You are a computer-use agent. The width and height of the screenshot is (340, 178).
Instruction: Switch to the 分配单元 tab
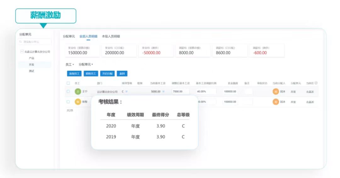(x=69, y=36)
